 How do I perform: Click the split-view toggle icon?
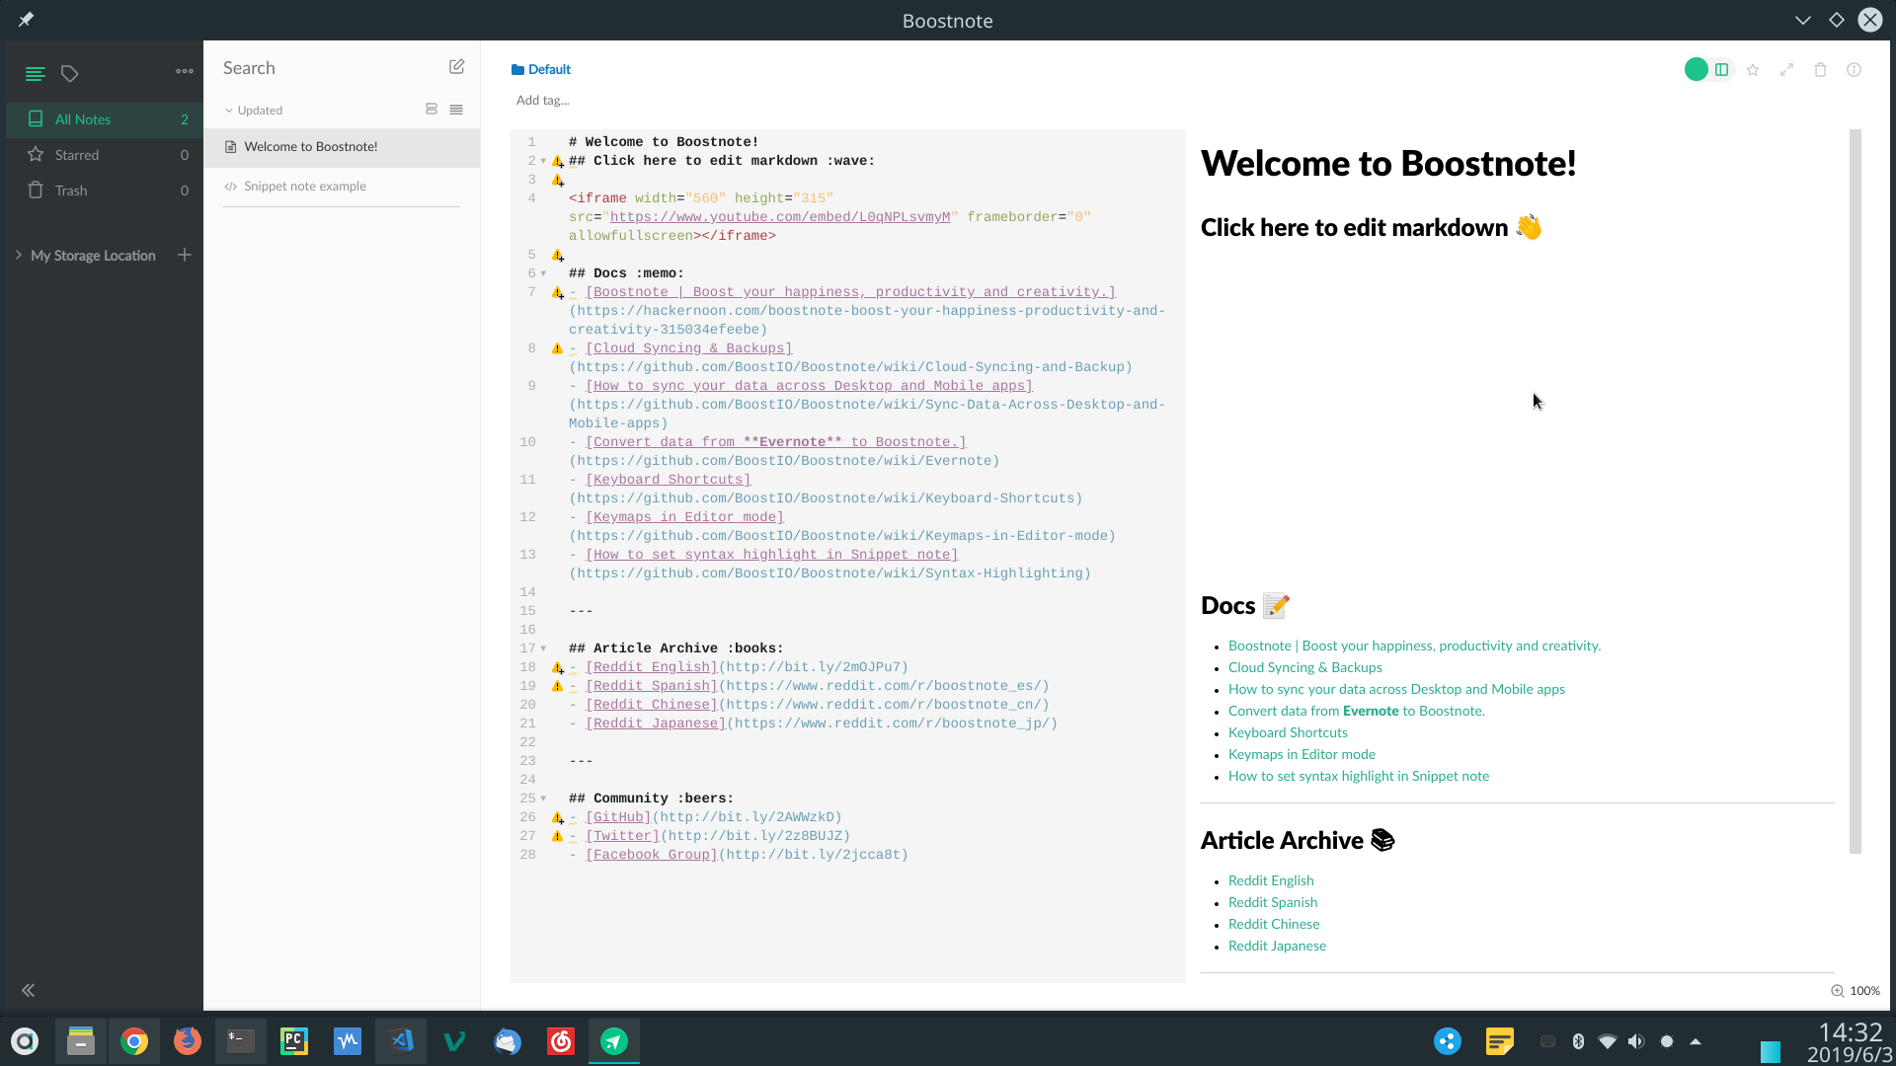pos(1721,69)
